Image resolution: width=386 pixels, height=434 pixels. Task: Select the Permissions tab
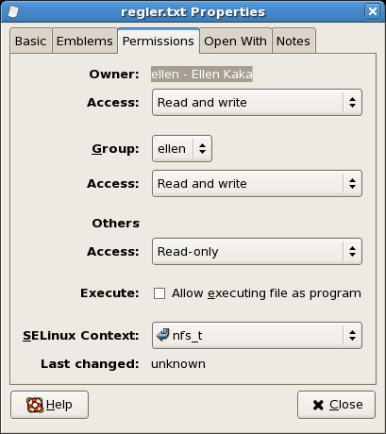point(159,41)
